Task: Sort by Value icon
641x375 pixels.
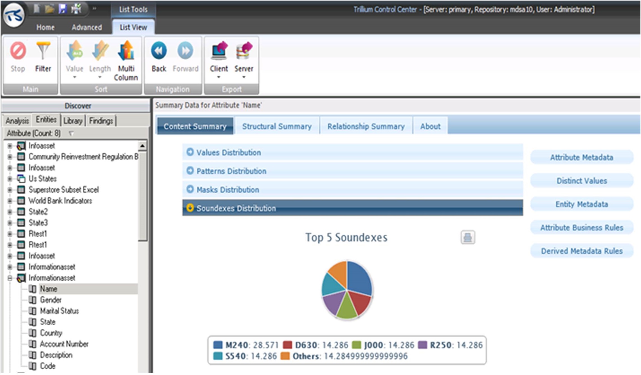Action: click(74, 51)
